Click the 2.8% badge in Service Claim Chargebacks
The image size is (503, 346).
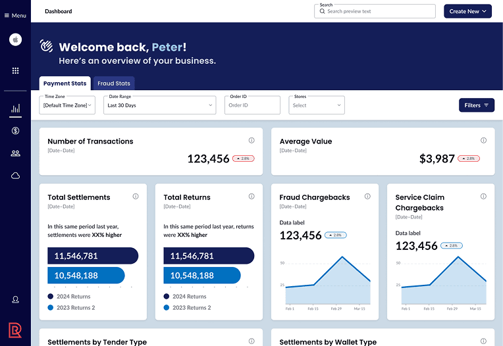pyautogui.click(x=452, y=246)
